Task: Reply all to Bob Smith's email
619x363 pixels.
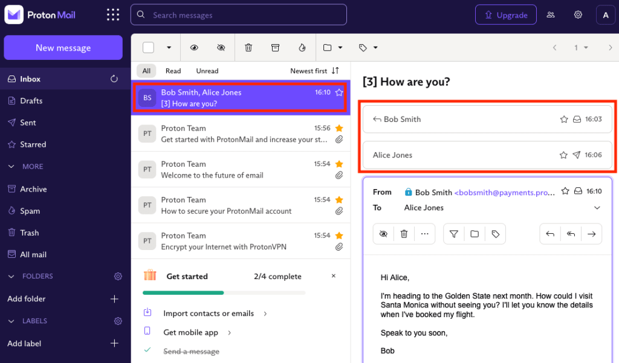Action: [571, 234]
